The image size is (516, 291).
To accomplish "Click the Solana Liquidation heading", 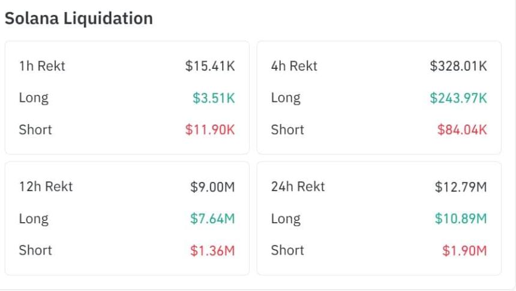I will click(79, 19).
